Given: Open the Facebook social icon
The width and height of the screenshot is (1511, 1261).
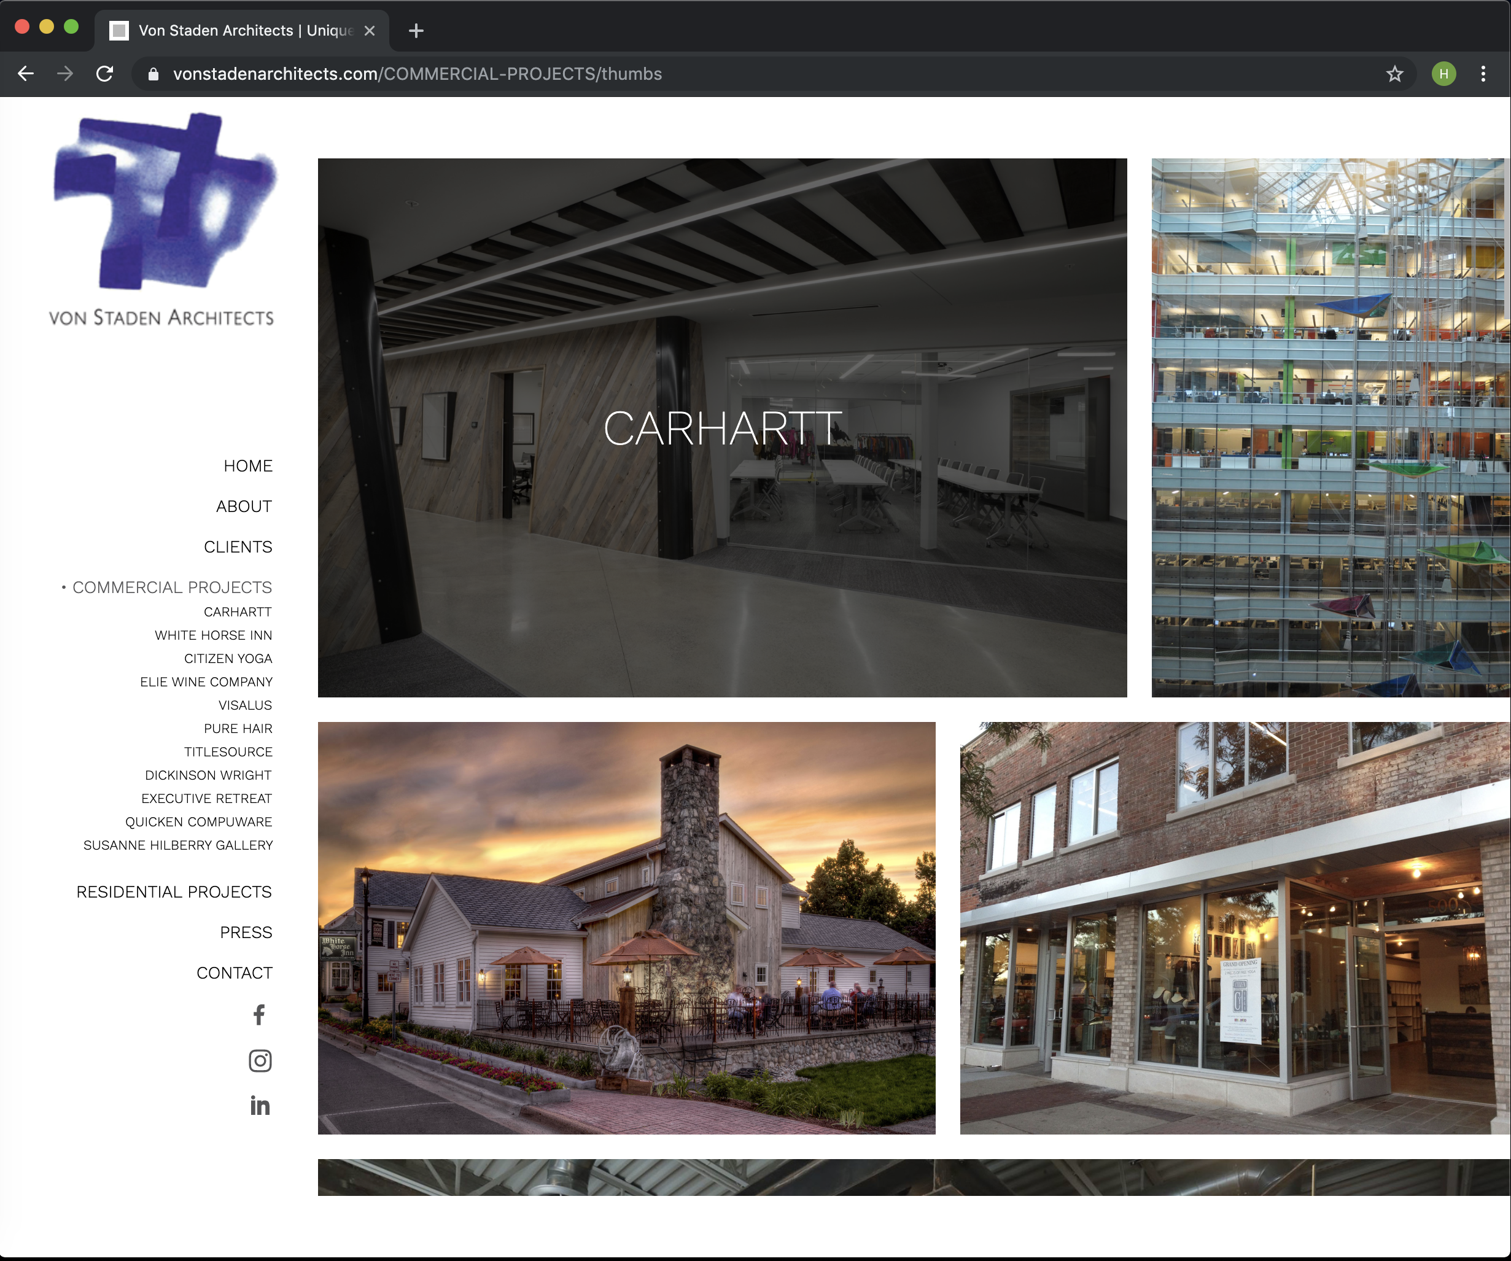Looking at the screenshot, I should 260,1015.
